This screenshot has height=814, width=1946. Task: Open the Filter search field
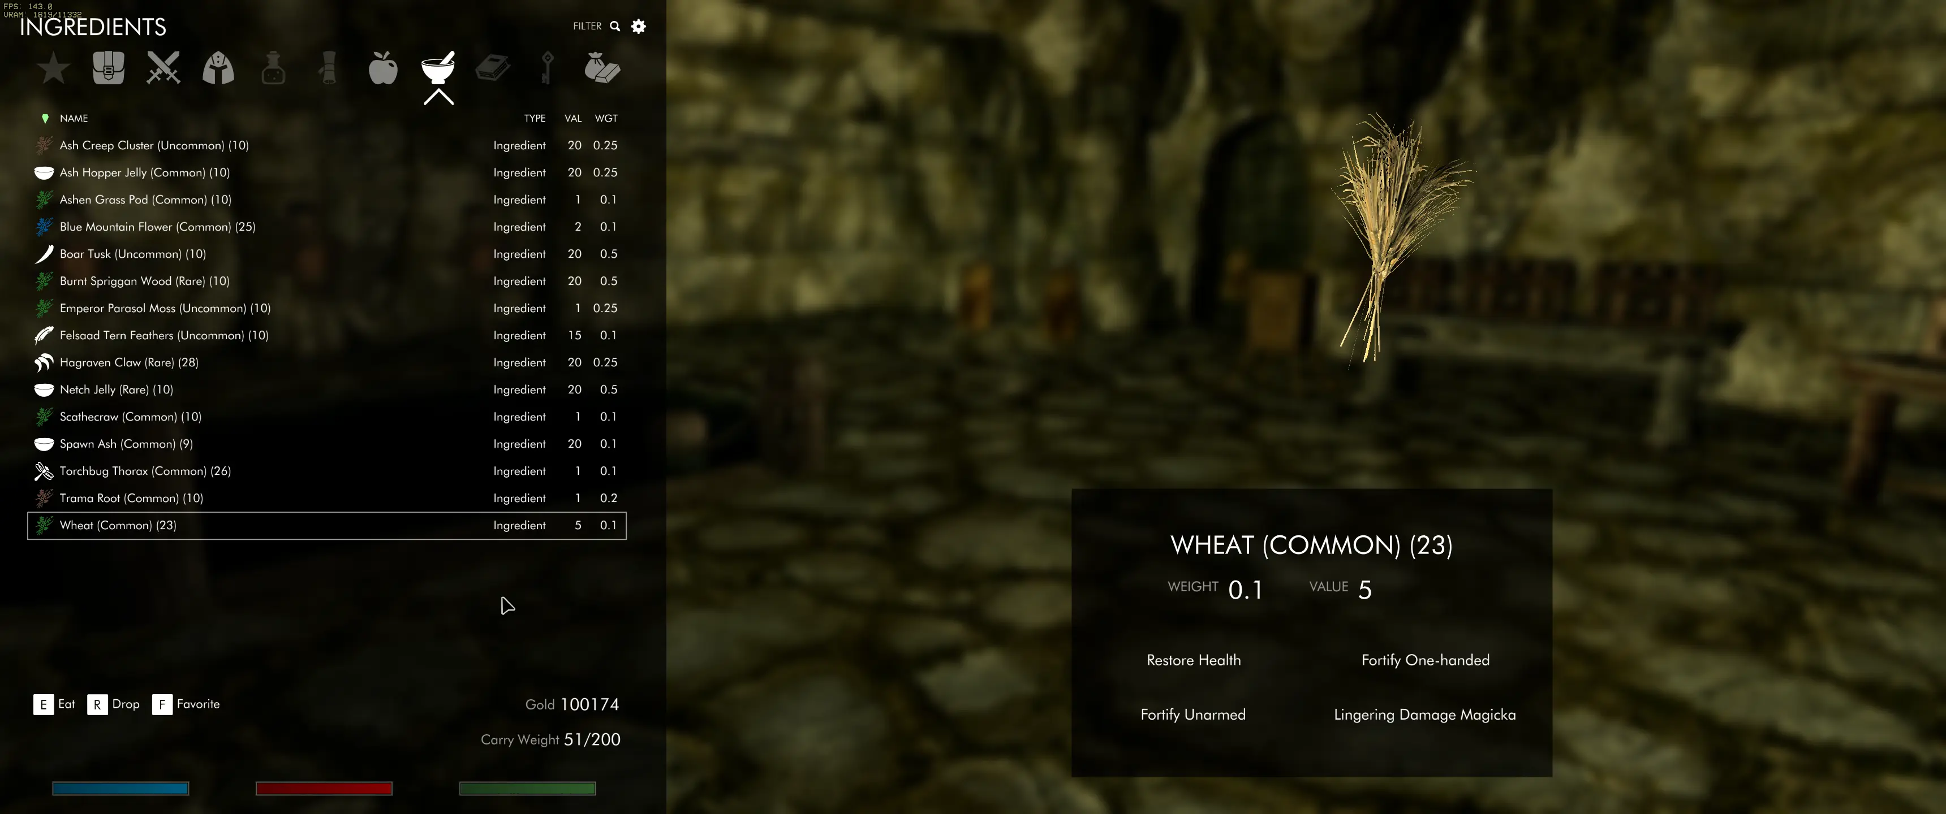pyautogui.click(x=613, y=25)
